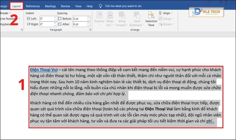Decrease Indent Left with down arrow
The width and height of the screenshot is (236, 140).
55,20
